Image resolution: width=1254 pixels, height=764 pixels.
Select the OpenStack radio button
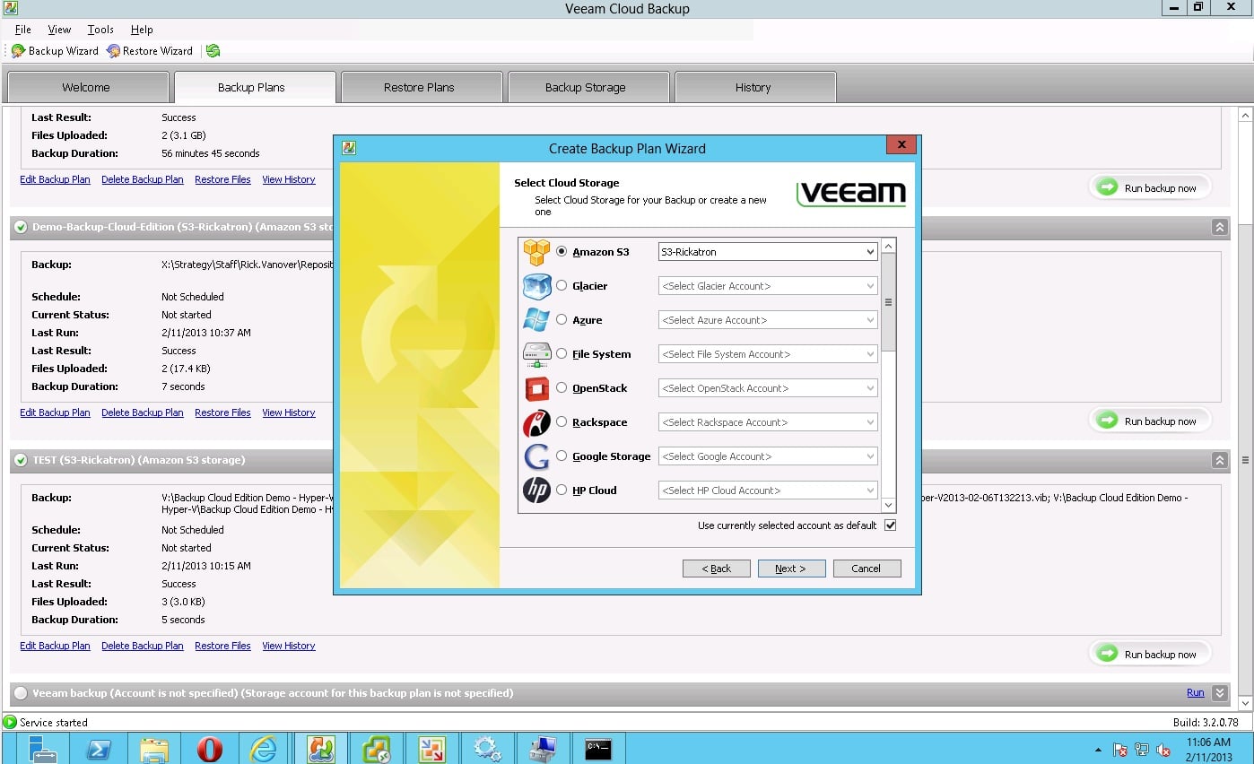pyautogui.click(x=562, y=388)
